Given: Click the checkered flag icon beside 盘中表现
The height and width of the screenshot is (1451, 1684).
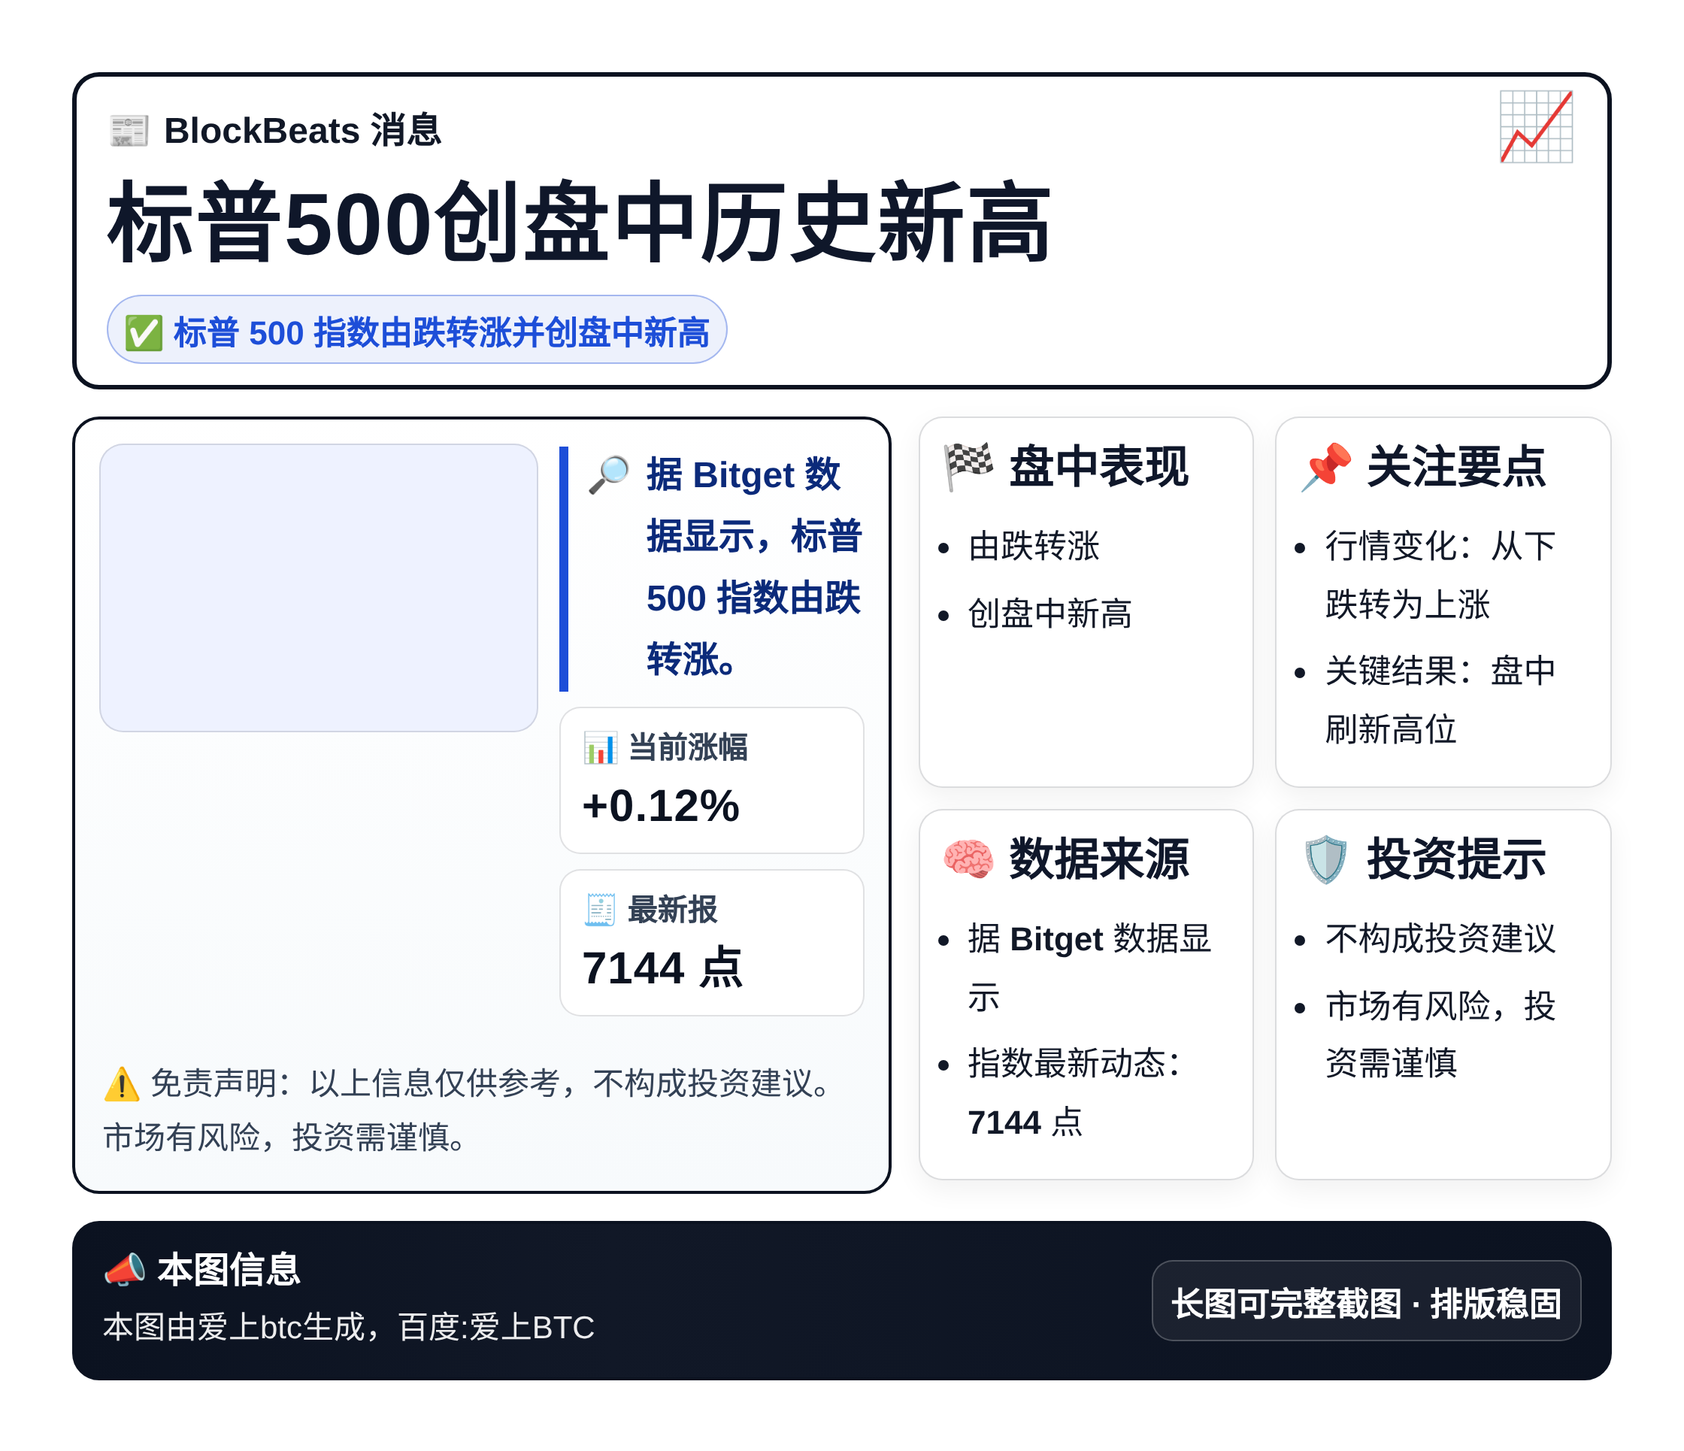Looking at the screenshot, I should click(x=968, y=467).
